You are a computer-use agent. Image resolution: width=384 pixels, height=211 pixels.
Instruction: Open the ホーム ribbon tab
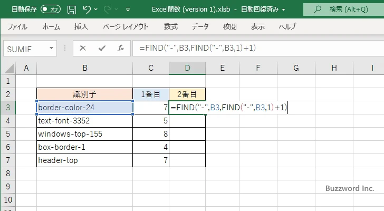[x=51, y=26]
